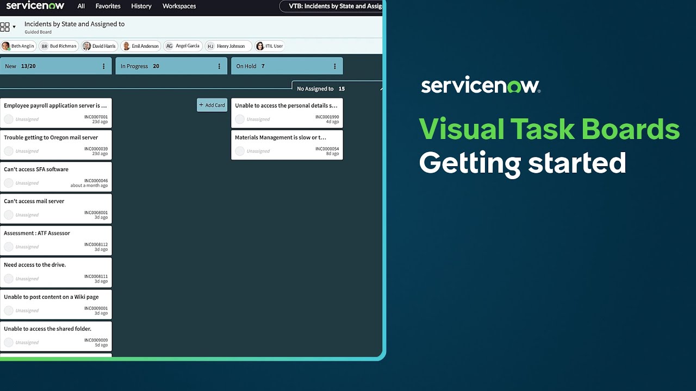Click incident number INC0001990
The height and width of the screenshot is (391, 696).
(327, 117)
